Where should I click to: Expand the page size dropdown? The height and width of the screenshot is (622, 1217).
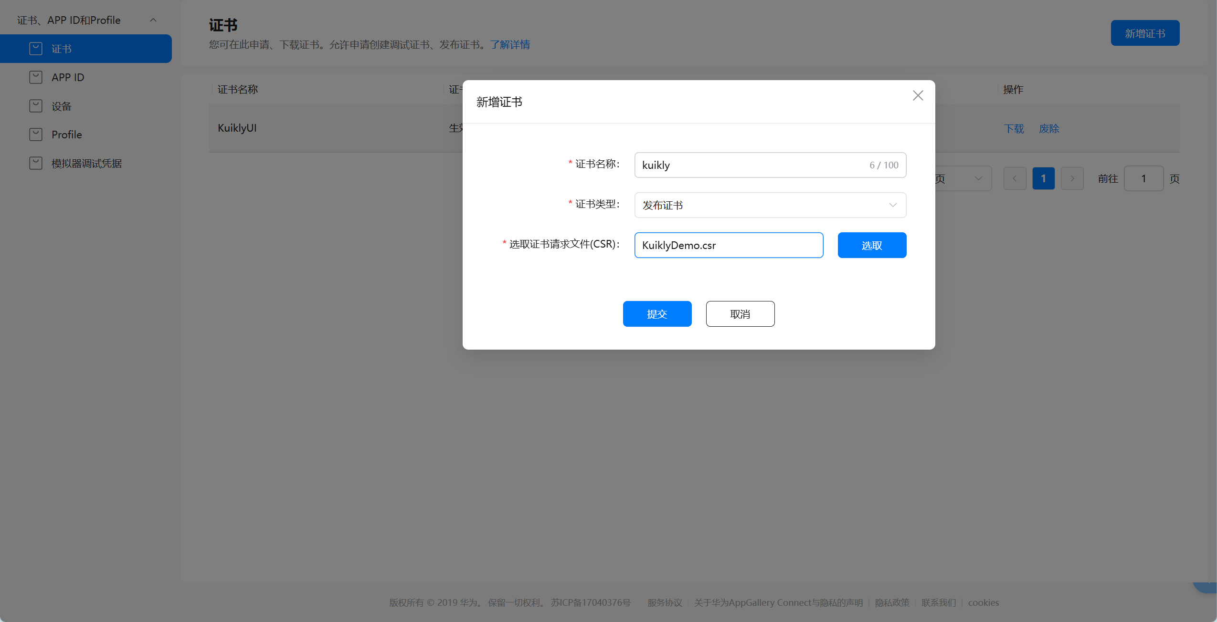[x=977, y=178]
